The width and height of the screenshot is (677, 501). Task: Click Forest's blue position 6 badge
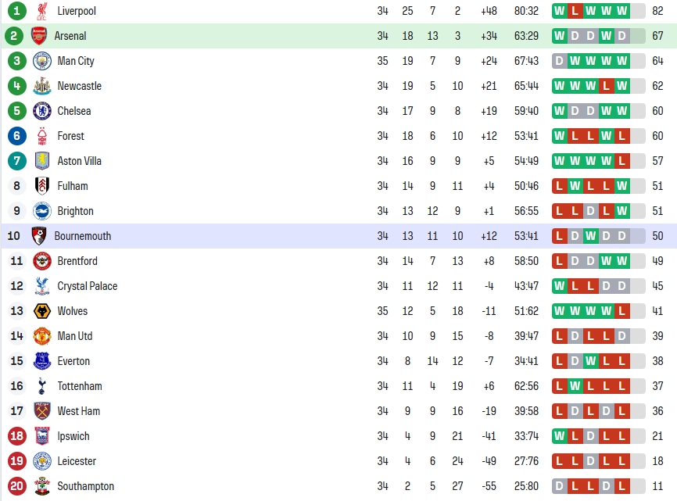coord(17,136)
